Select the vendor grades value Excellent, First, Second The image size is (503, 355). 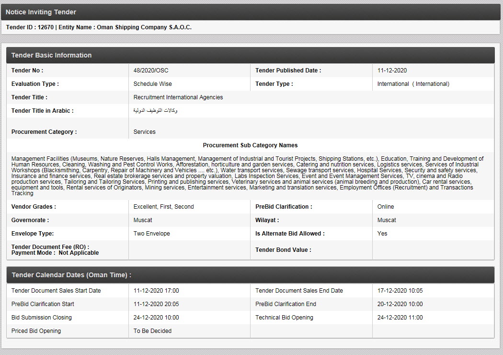163,207
